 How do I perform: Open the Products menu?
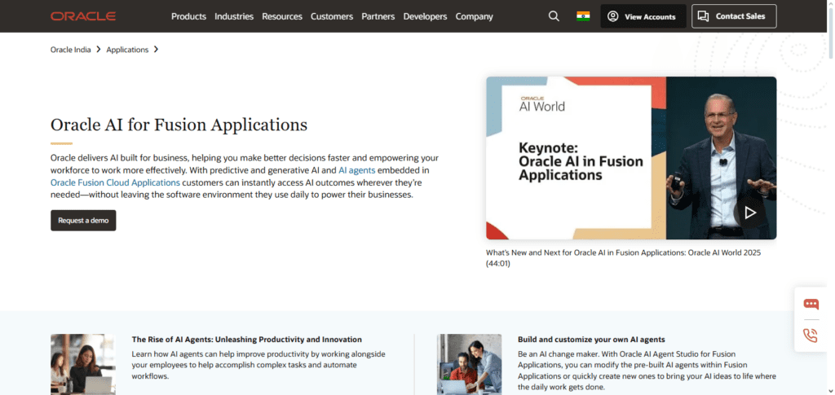pos(188,16)
